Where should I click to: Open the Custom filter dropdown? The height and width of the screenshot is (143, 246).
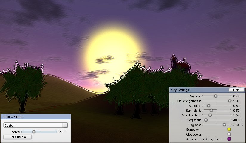[x=65, y=125]
